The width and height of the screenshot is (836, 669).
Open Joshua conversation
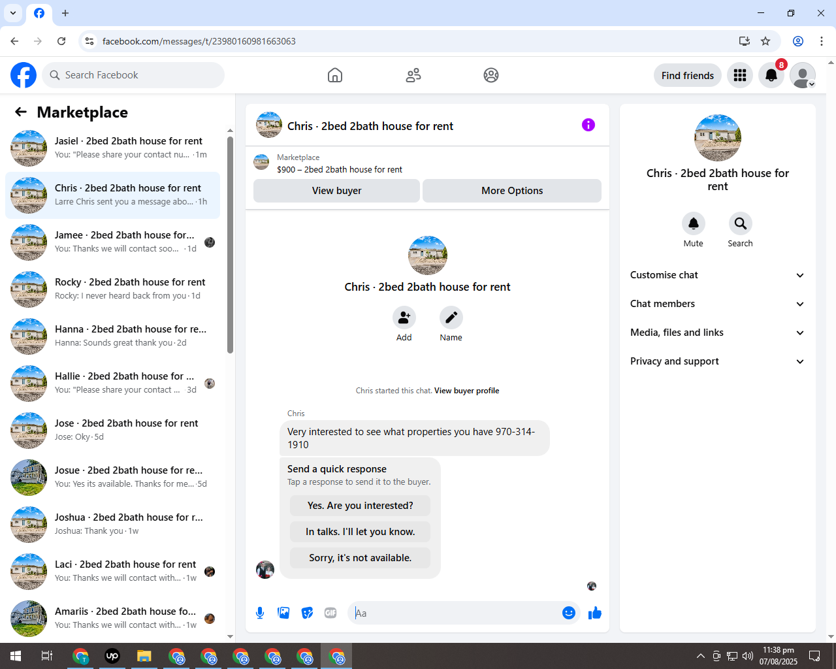tap(112, 525)
